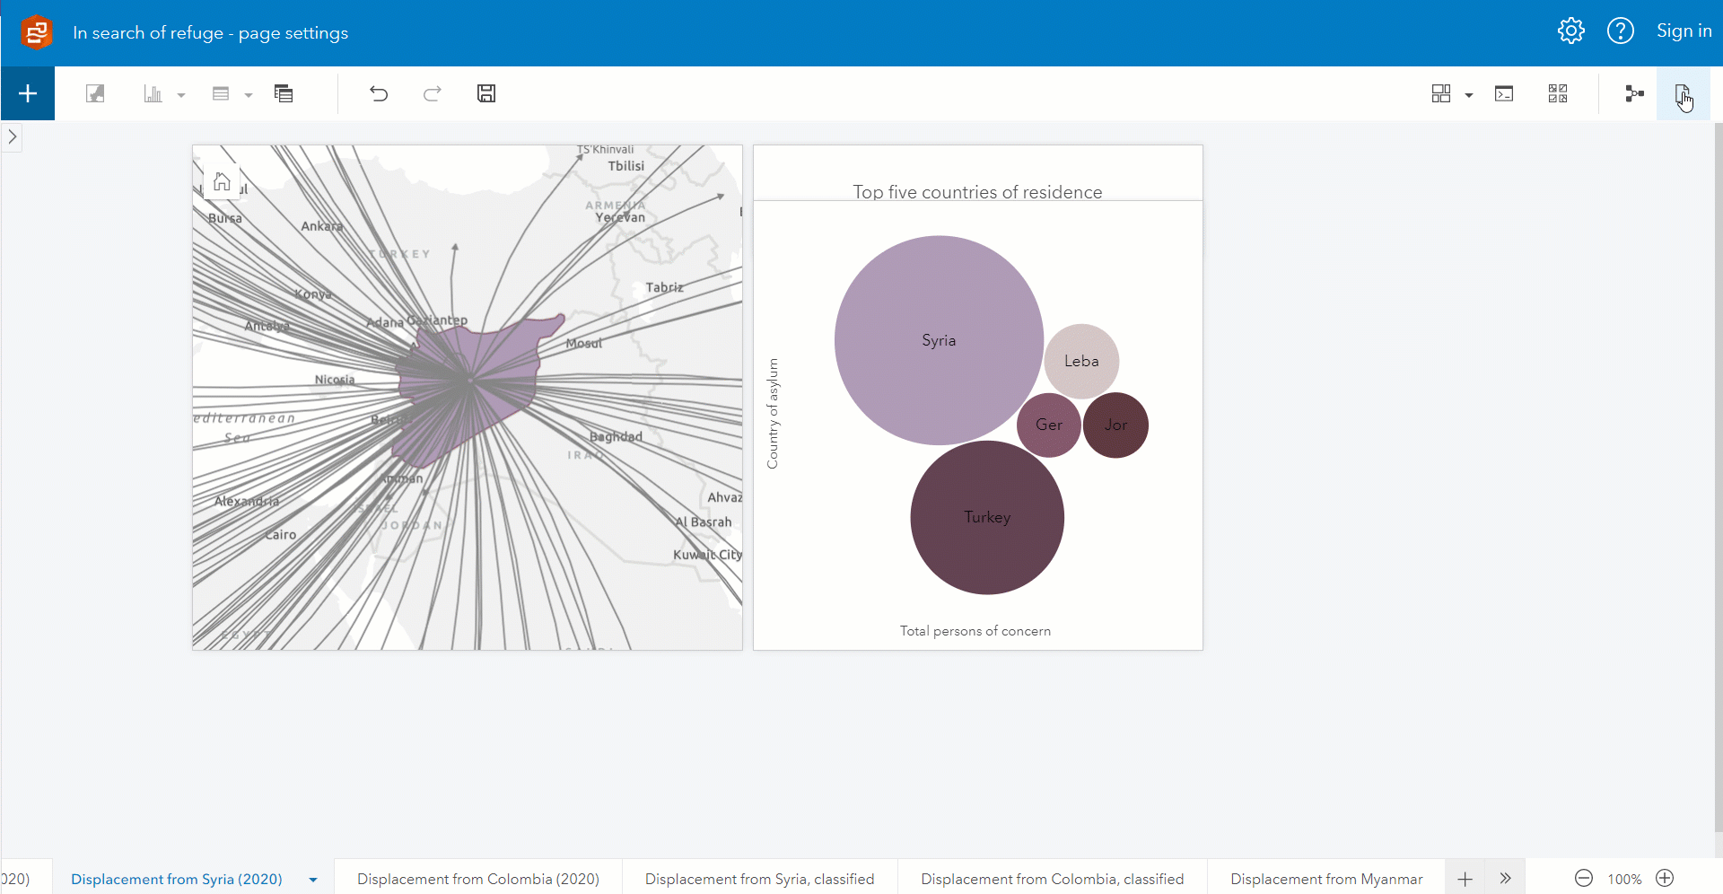
Task: Select the Turkey bubble in chart
Action: coord(987,518)
